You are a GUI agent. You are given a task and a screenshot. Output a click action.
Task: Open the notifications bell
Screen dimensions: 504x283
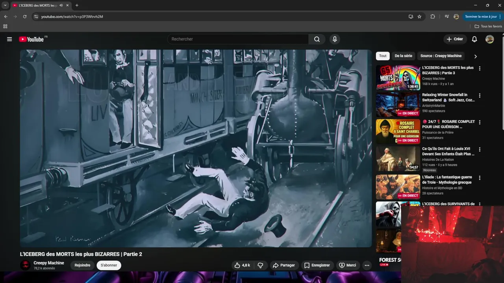[474, 39]
